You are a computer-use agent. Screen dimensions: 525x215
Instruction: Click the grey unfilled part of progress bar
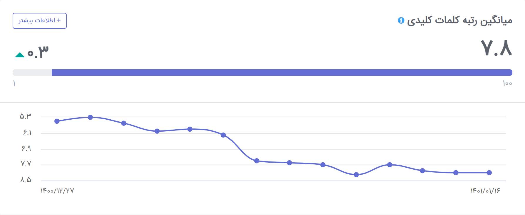click(32, 73)
